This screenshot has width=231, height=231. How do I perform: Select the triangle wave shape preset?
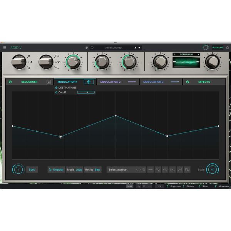coord(165,169)
